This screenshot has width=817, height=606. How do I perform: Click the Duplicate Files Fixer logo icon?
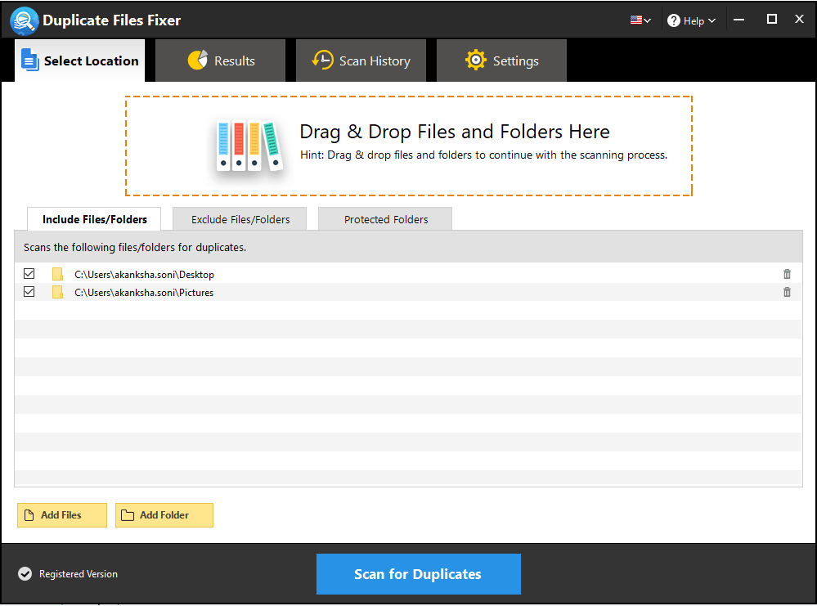(x=24, y=20)
